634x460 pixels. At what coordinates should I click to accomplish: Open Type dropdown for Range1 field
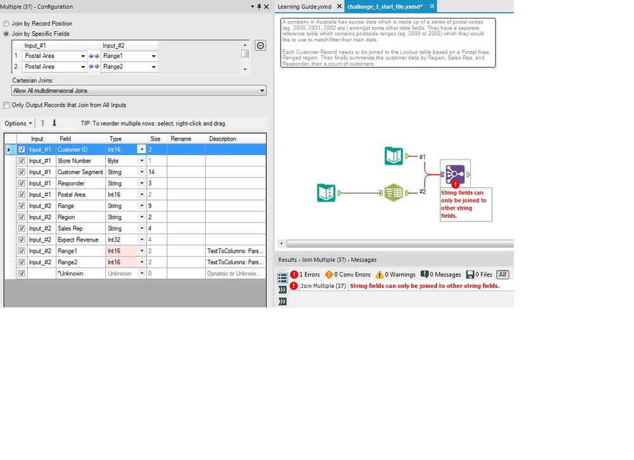coord(142,251)
